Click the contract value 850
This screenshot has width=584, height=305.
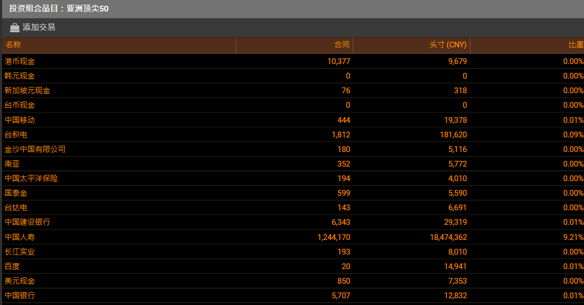click(x=344, y=281)
